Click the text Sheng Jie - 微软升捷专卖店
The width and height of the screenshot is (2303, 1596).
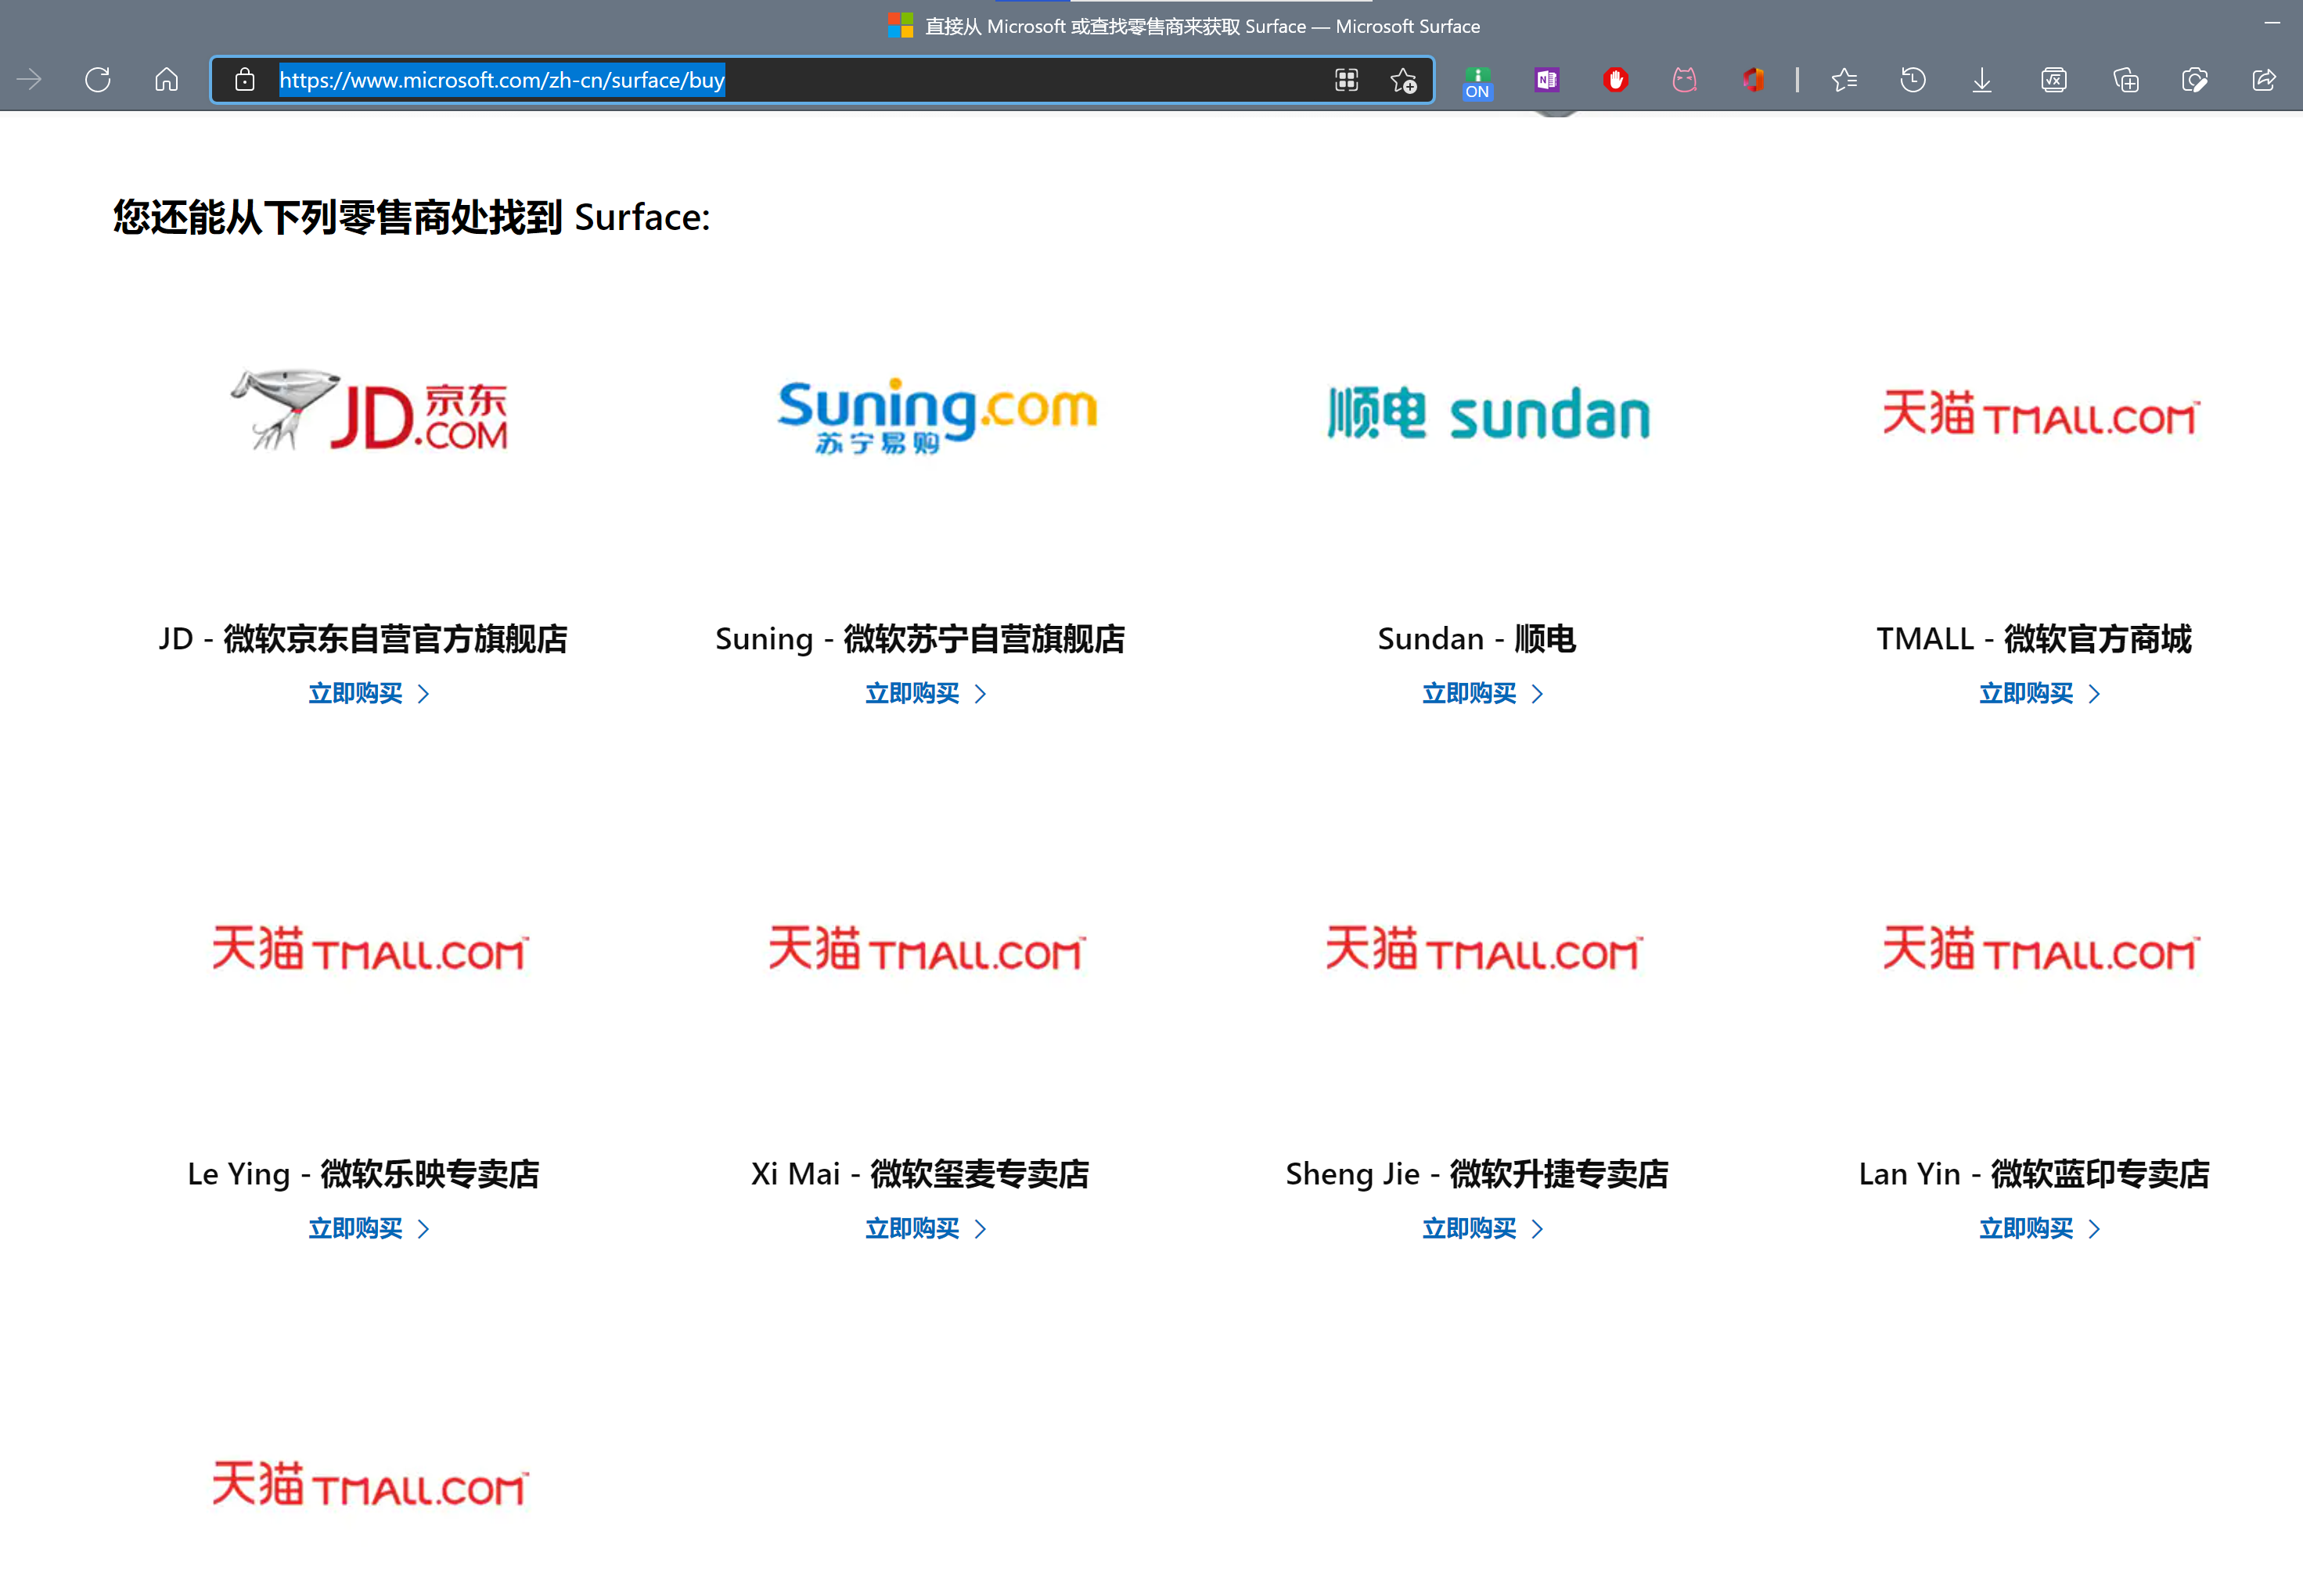[1477, 1174]
